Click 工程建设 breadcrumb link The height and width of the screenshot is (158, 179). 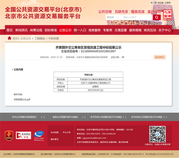pos(40,38)
